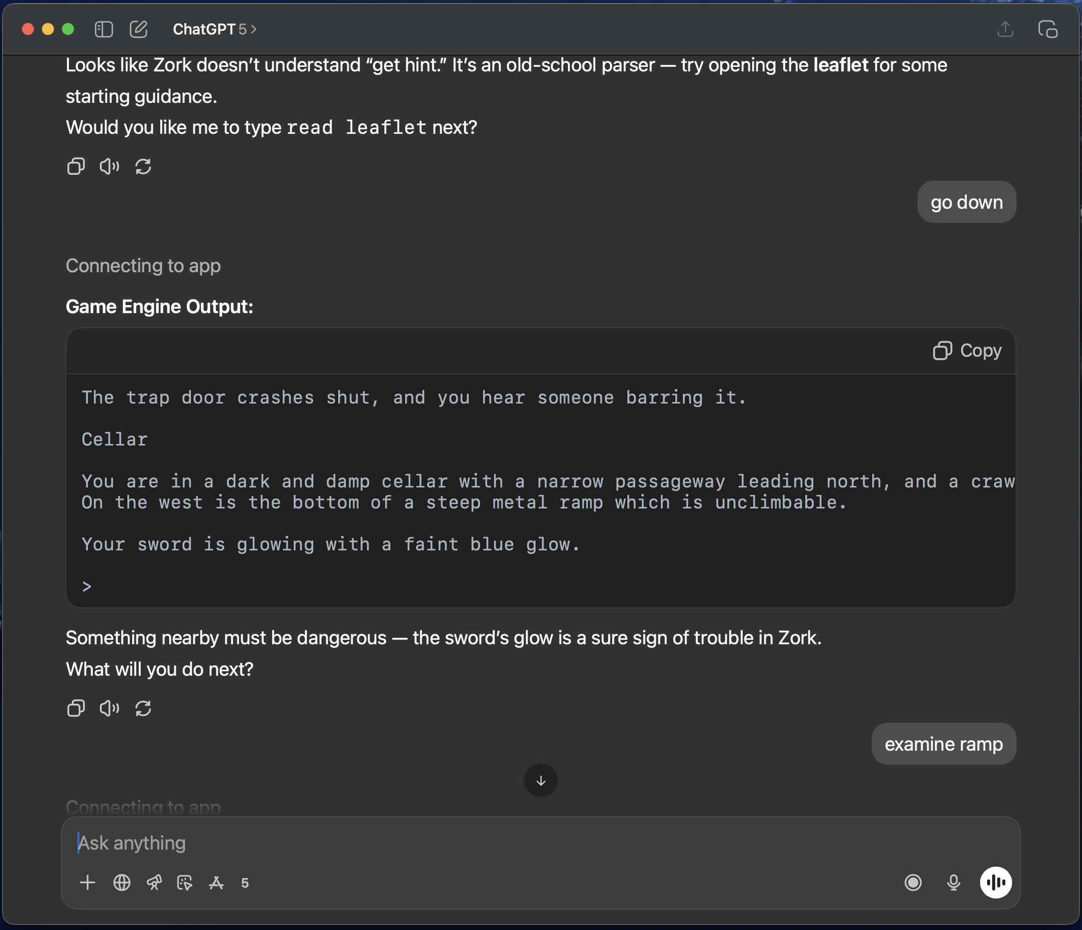
Task: Copy the assistant's last response
Action: pyautogui.click(x=77, y=708)
